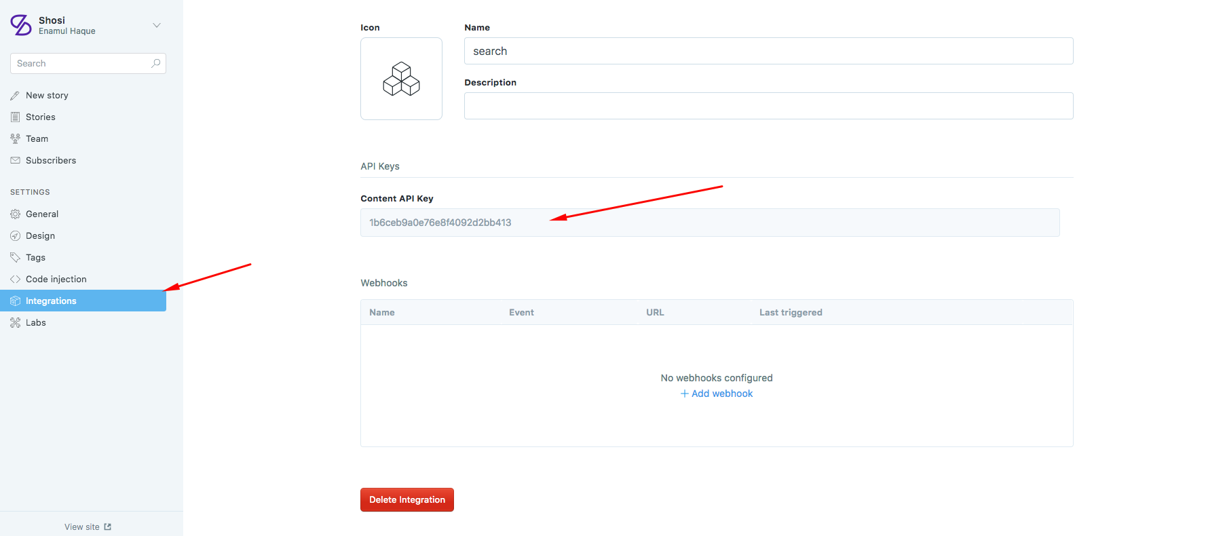The width and height of the screenshot is (1208, 536).
Task: Focus the integration Name field
Action: pos(768,51)
